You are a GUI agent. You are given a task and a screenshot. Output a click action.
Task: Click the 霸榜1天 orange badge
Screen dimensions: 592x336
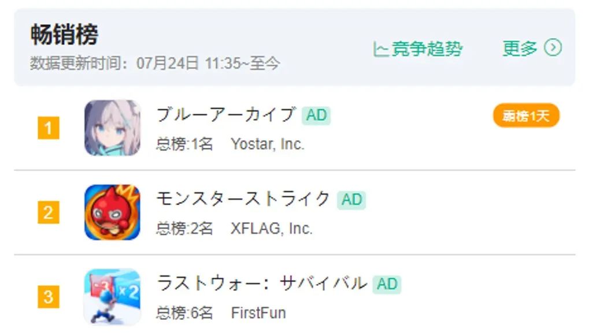click(526, 116)
